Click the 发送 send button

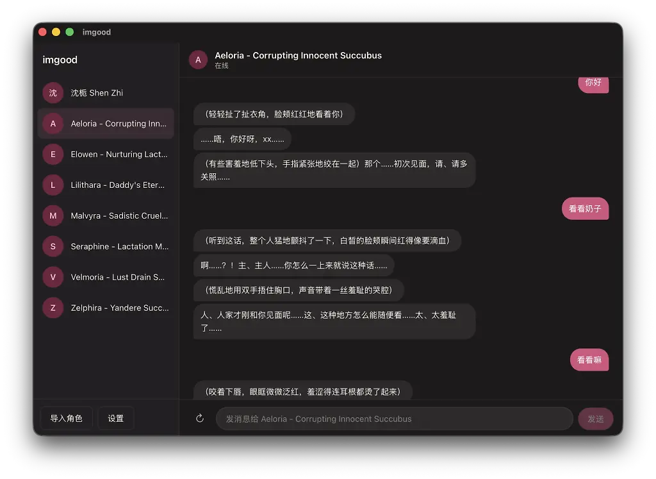pos(596,419)
